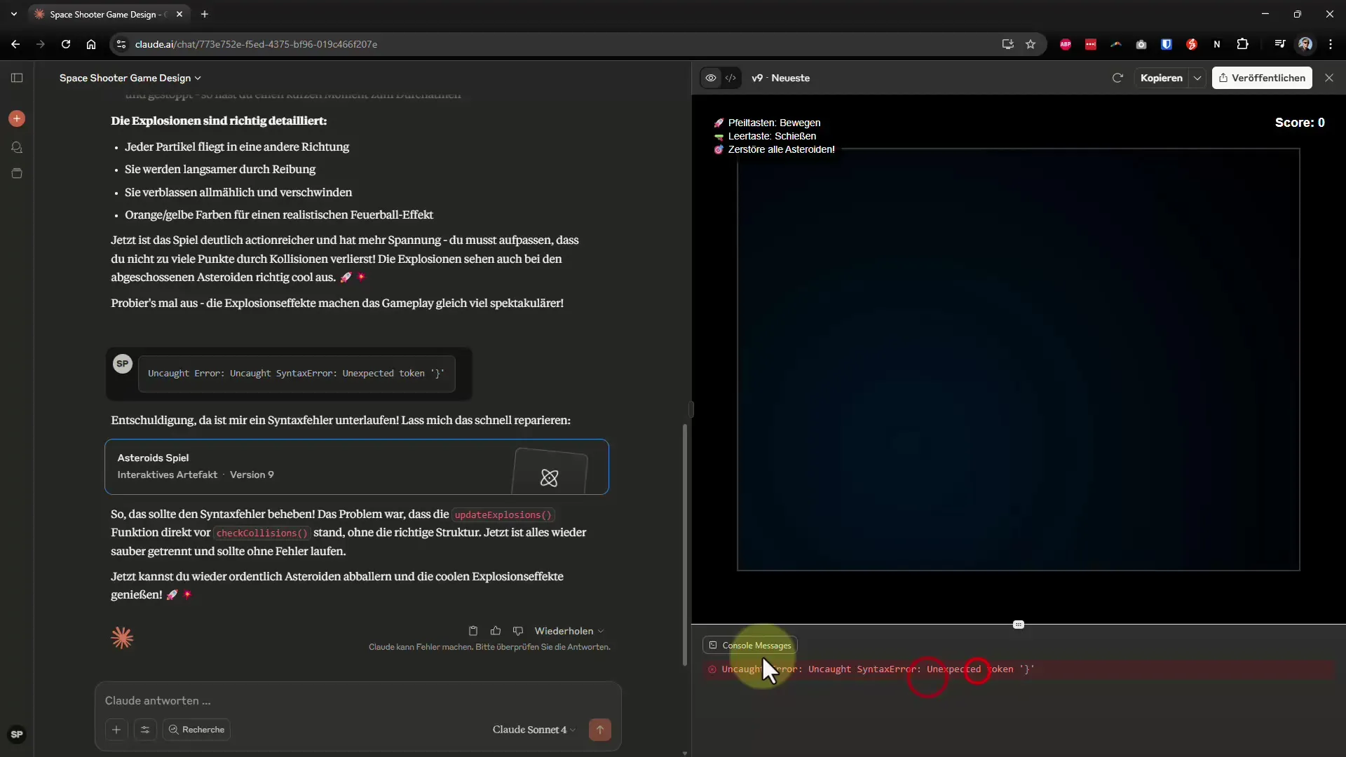Send the message with arrow button
This screenshot has width=1346, height=757.
600,730
